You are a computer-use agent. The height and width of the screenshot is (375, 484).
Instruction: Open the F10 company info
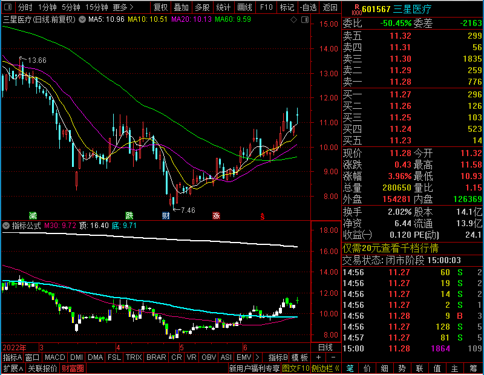[x=266, y=7]
